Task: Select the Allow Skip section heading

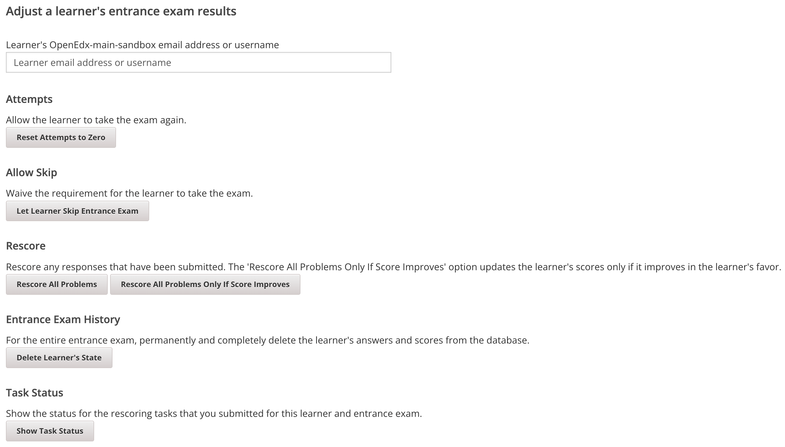Action: tap(31, 172)
